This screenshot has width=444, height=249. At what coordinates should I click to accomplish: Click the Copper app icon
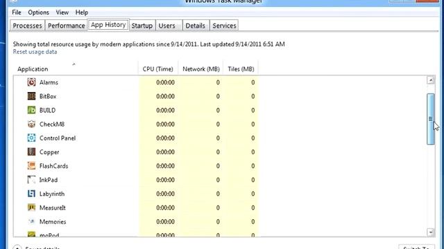tap(31, 152)
